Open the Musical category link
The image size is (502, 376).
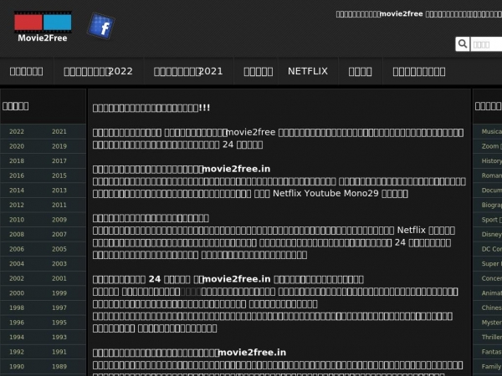click(491, 131)
